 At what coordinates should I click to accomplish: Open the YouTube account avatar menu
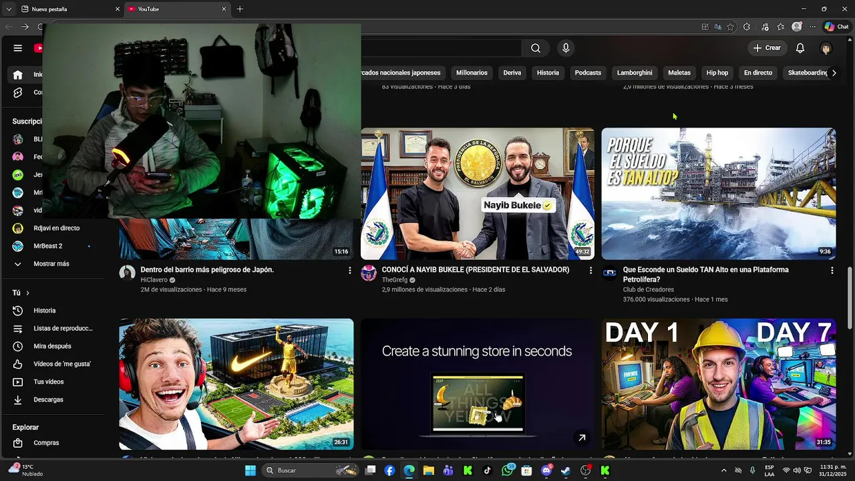[x=826, y=48]
